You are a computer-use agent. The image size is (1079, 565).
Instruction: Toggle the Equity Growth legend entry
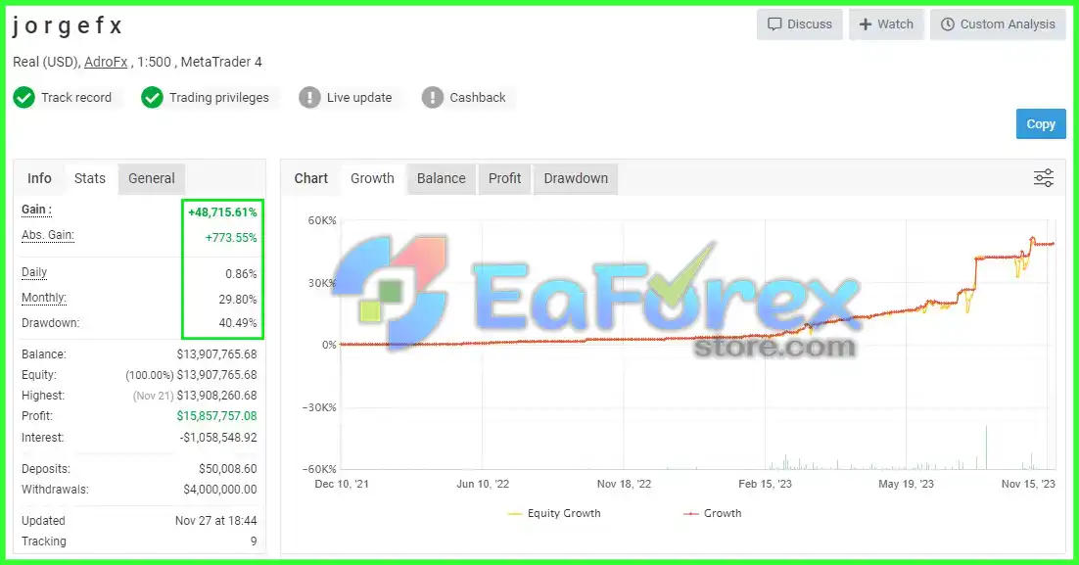pyautogui.click(x=554, y=513)
